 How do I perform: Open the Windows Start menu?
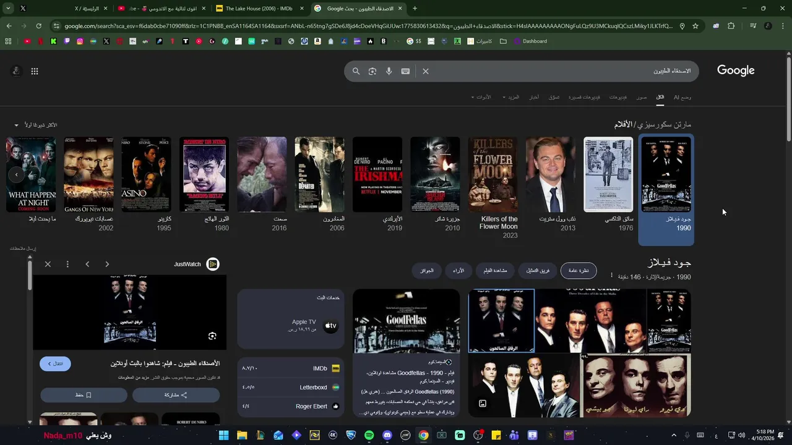[223, 435]
